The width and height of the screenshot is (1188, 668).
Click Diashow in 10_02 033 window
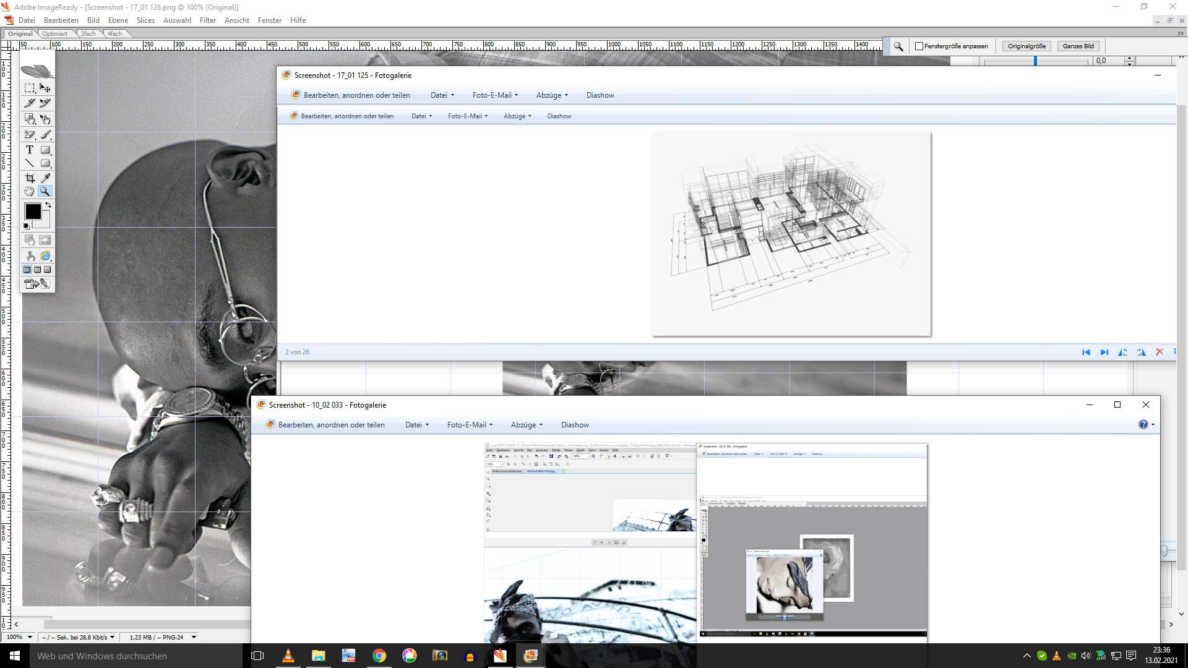click(x=575, y=425)
